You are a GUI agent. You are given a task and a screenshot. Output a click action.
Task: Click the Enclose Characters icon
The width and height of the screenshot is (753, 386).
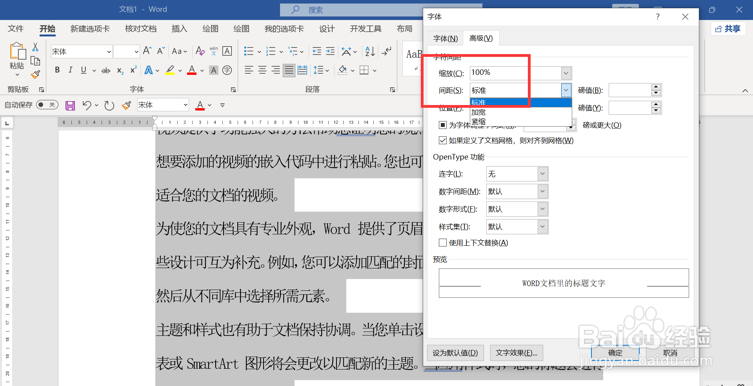click(227, 70)
